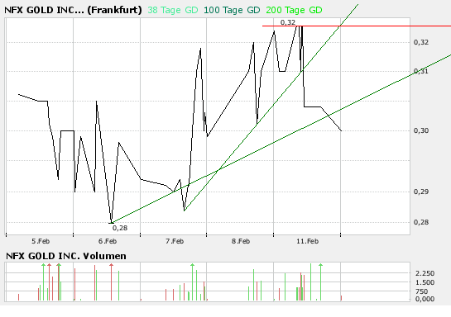Click the 0,29 price axis label
This screenshot has width=451, height=317.
point(421,192)
